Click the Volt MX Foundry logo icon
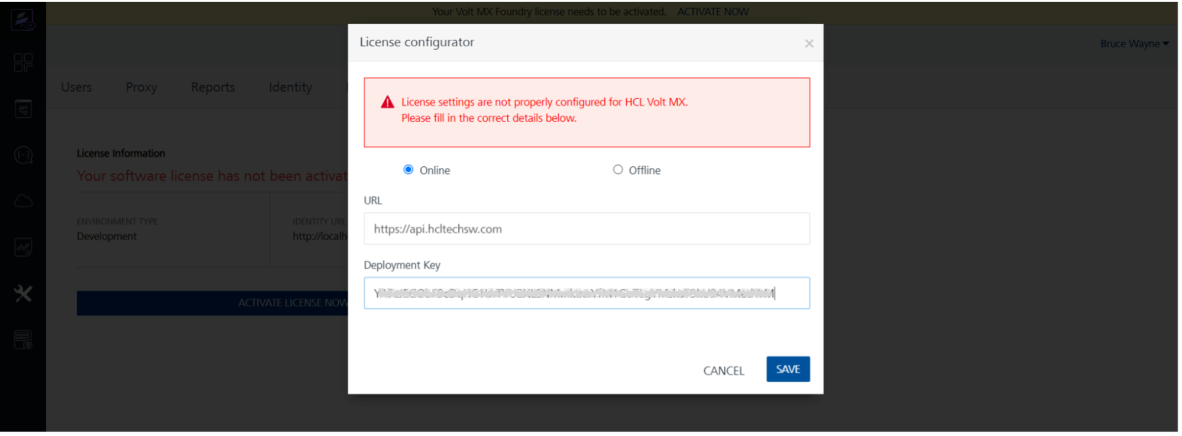Image resolution: width=1182 pixels, height=436 pixels. pyautogui.click(x=23, y=20)
